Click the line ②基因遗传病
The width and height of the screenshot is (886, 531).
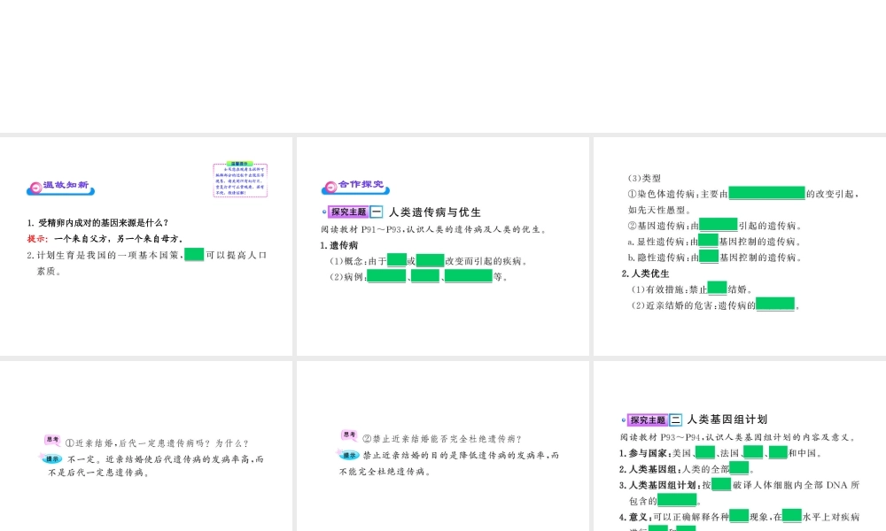pos(715,225)
